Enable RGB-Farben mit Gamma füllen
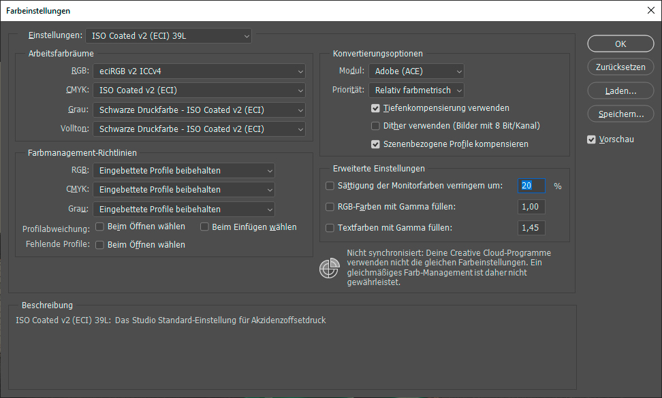 click(330, 206)
